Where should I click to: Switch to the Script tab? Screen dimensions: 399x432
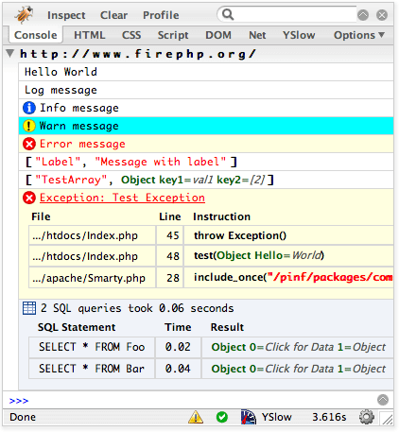[173, 35]
